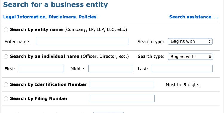This screenshot has height=113, width=224.
Task: Click into the Last name field
Action: pos(182,69)
